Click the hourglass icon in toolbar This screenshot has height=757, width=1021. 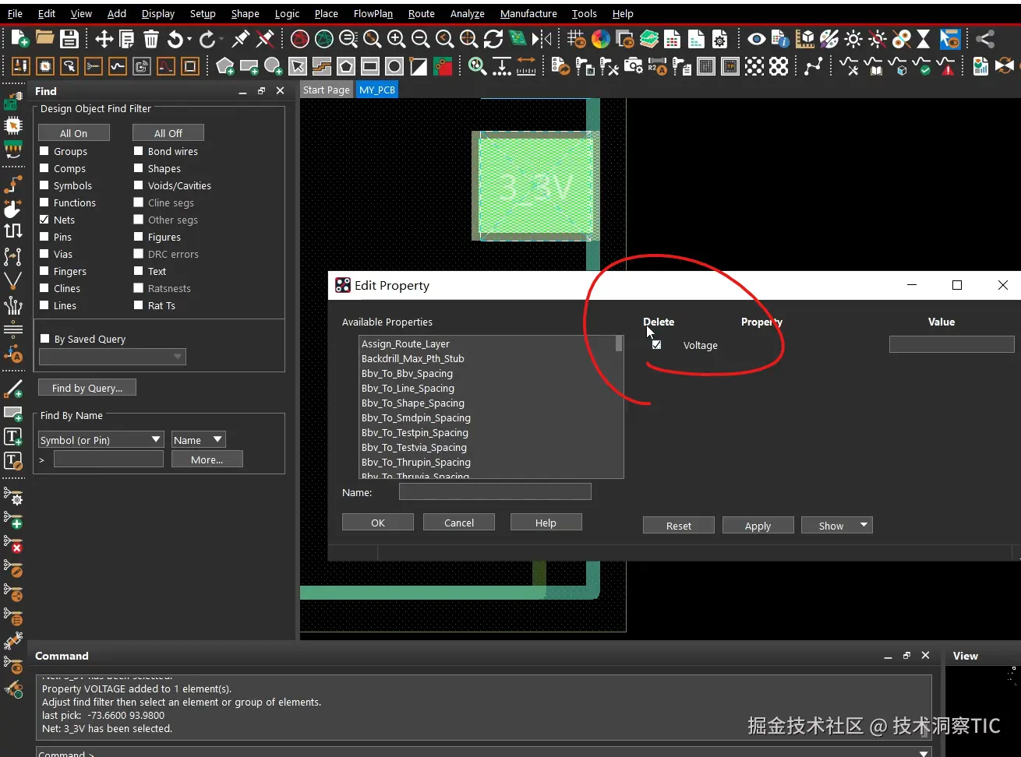point(924,39)
